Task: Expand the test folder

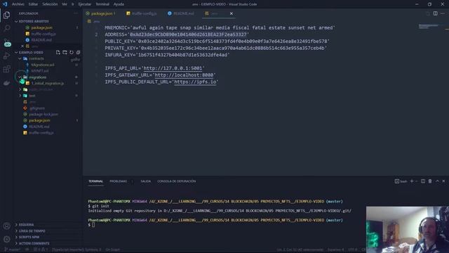Action: pyautogui.click(x=20, y=96)
